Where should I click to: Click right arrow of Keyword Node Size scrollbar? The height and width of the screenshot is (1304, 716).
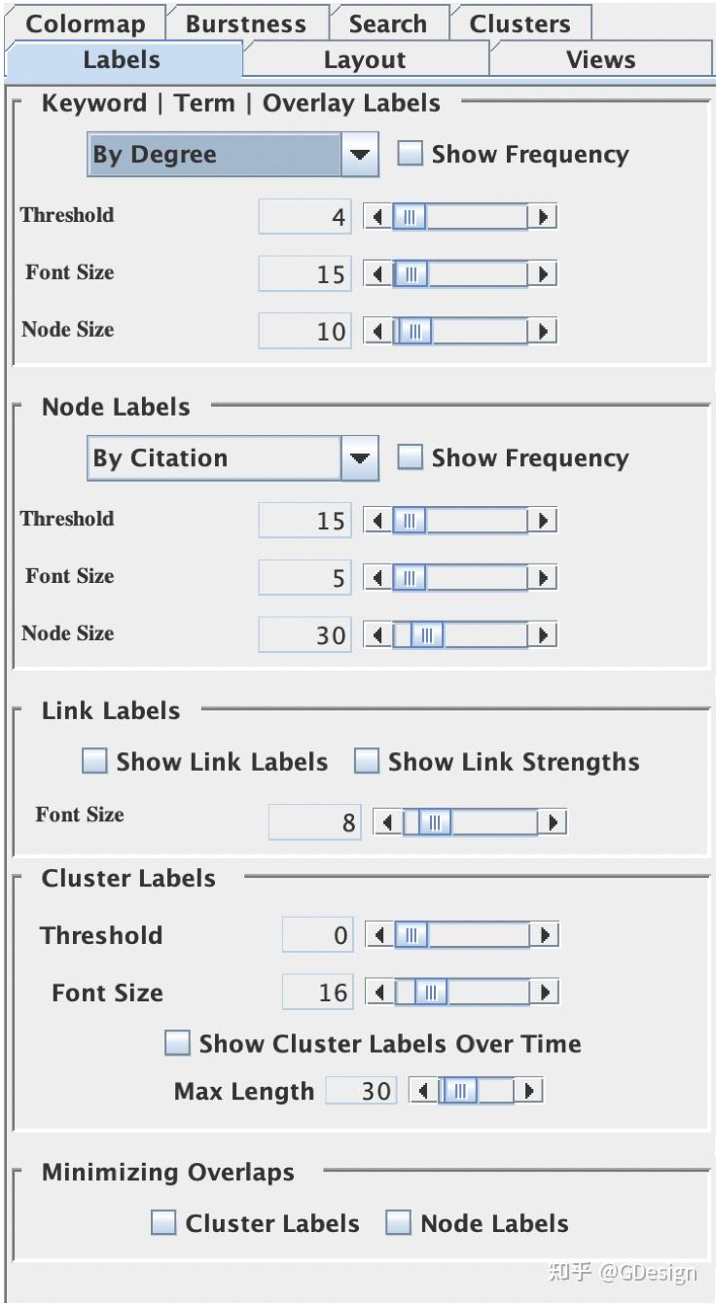pyautogui.click(x=545, y=332)
